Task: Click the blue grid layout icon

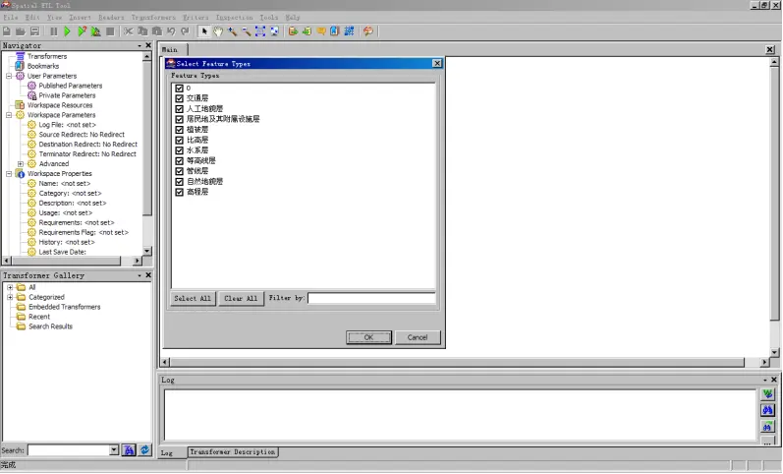Action: click(x=349, y=31)
